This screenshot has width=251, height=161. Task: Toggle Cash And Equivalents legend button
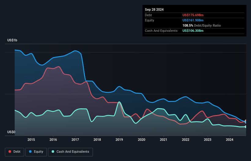click(x=70, y=152)
